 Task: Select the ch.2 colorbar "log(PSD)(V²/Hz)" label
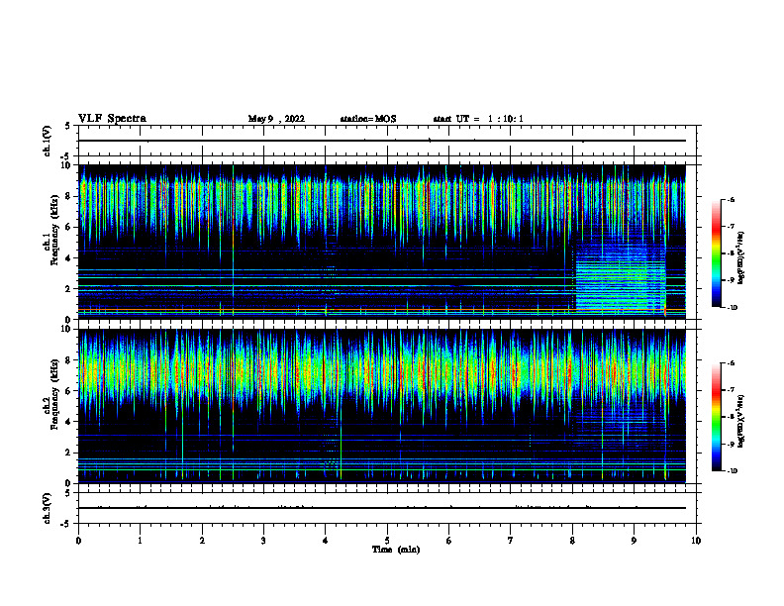[741, 421]
